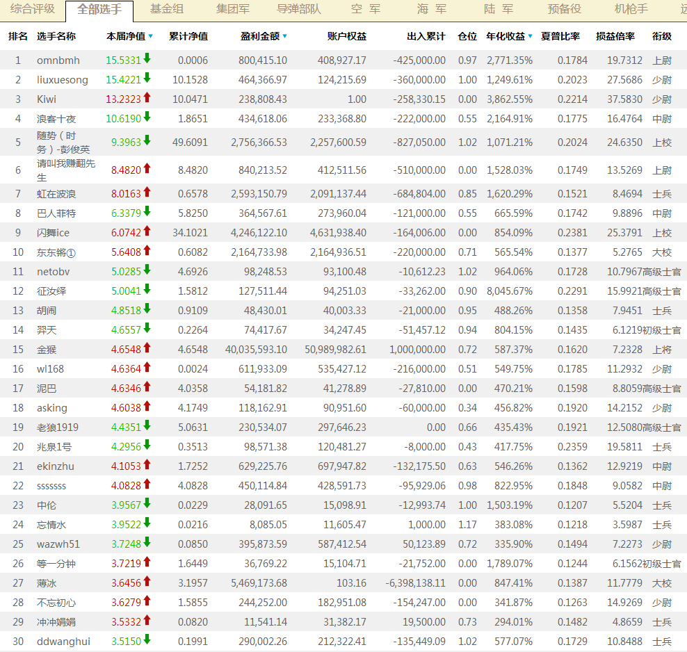Sort by 本届净值 dropdown arrow
687x652 pixels.
coord(151,36)
